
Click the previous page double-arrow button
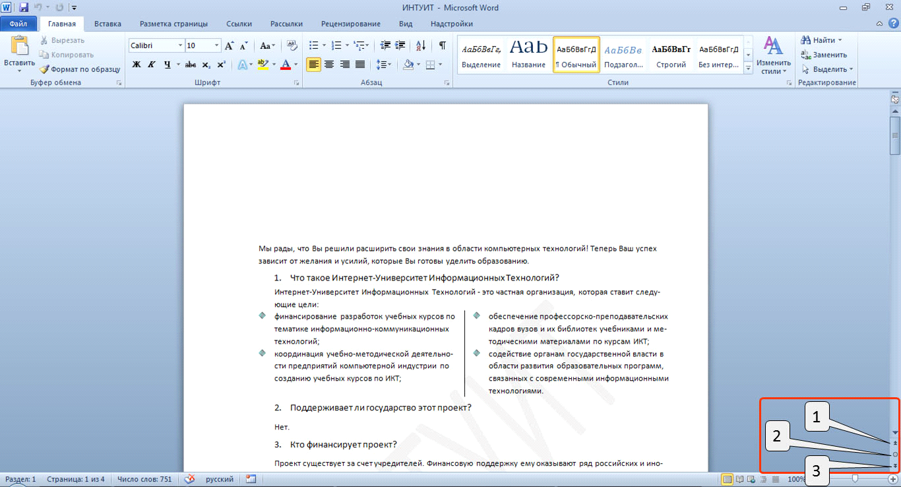(895, 442)
